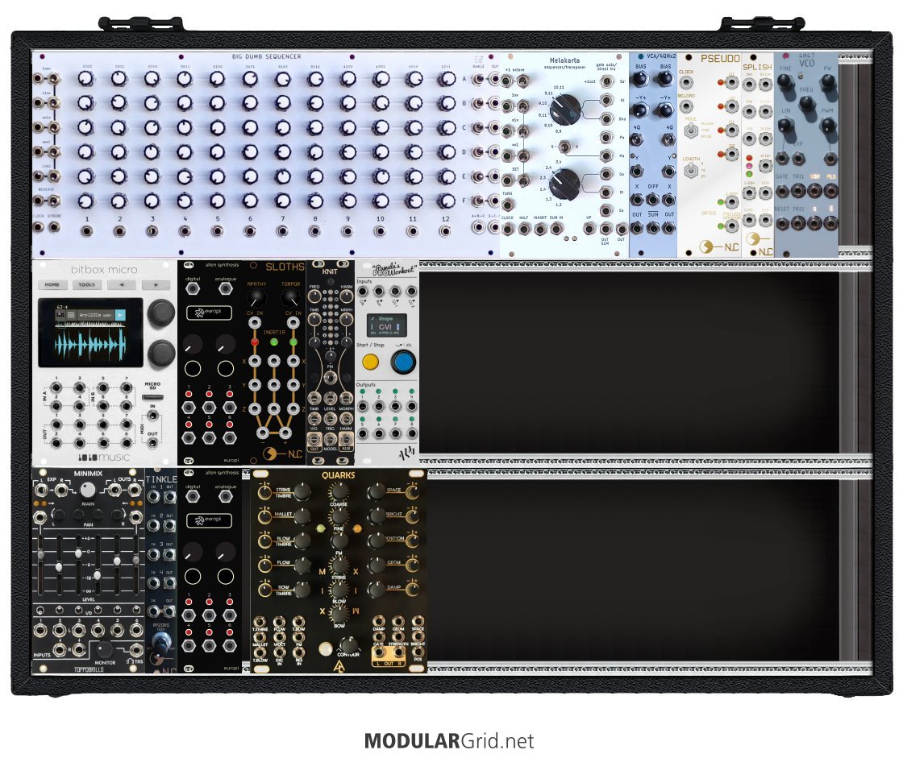Click the red LED on SLOTHS module
This screenshot has height=758, width=899.
(x=255, y=342)
